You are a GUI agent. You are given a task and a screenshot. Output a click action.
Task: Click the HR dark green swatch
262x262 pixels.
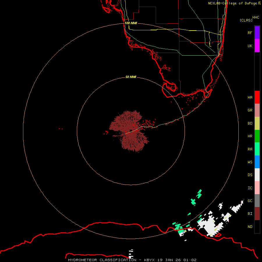pos(257,136)
